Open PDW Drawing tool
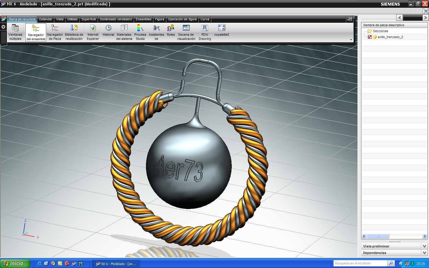Image resolution: width=429 pixels, height=268 pixels. [x=205, y=32]
